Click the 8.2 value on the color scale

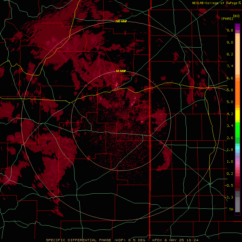coord(230,54)
